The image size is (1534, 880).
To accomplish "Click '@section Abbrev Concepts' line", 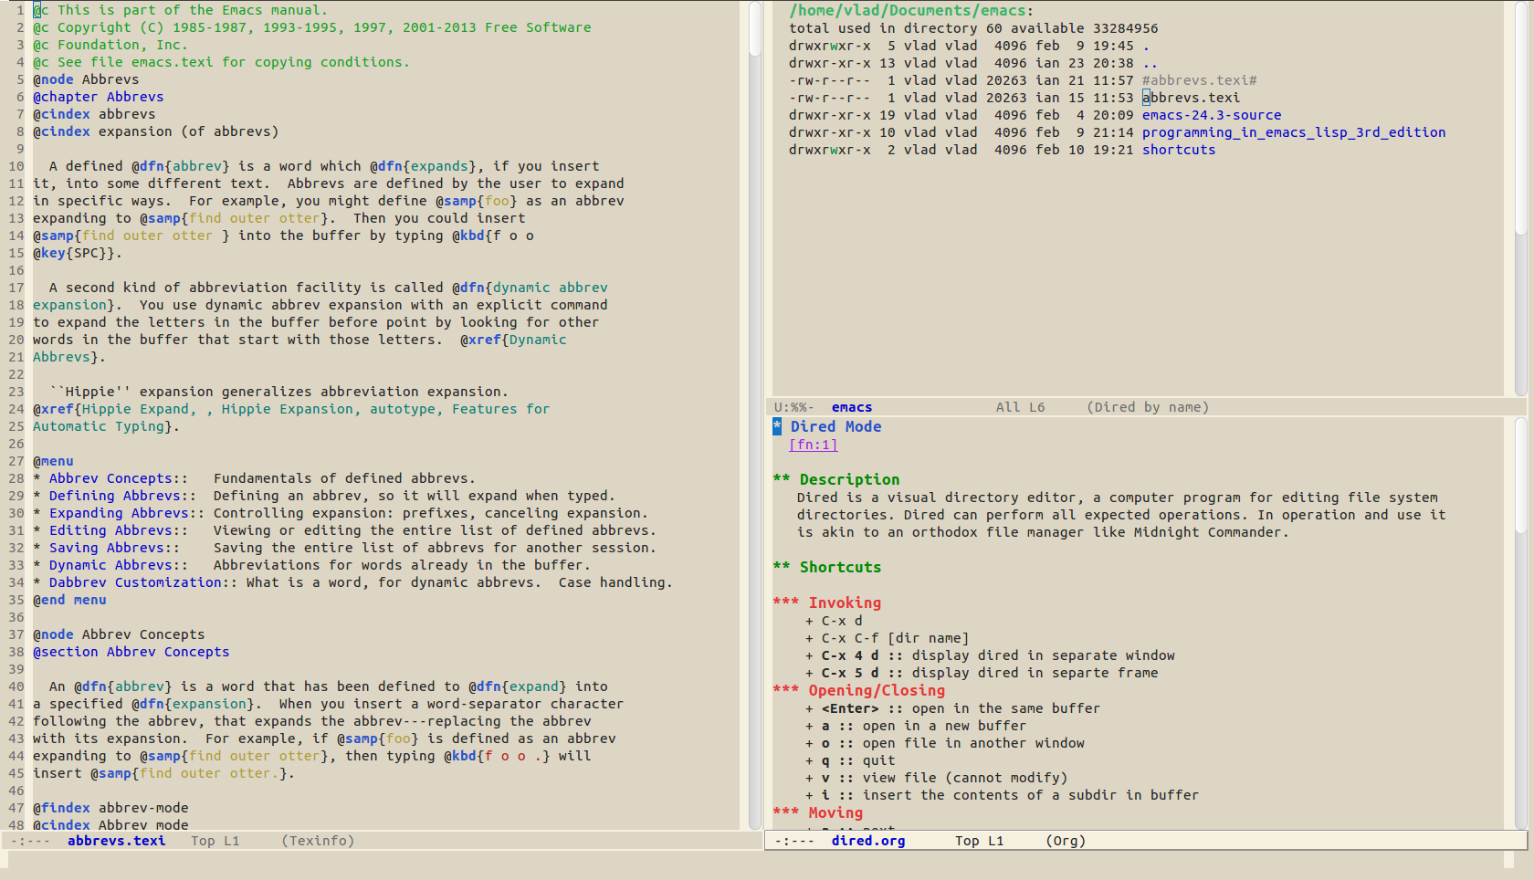I will (x=131, y=652).
